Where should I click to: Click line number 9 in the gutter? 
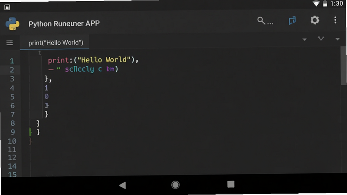click(13, 132)
